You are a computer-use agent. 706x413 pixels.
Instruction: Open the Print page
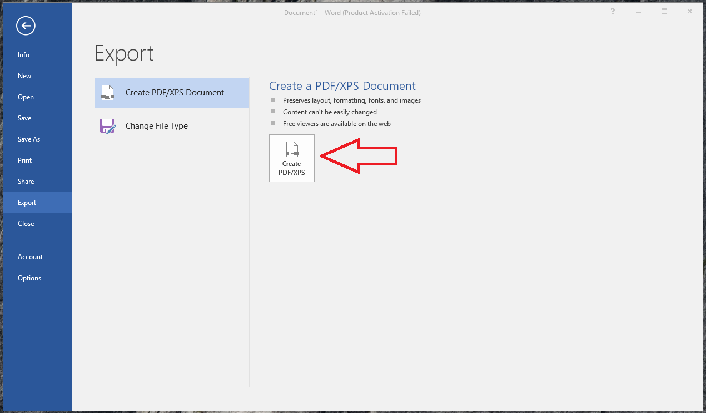24,160
